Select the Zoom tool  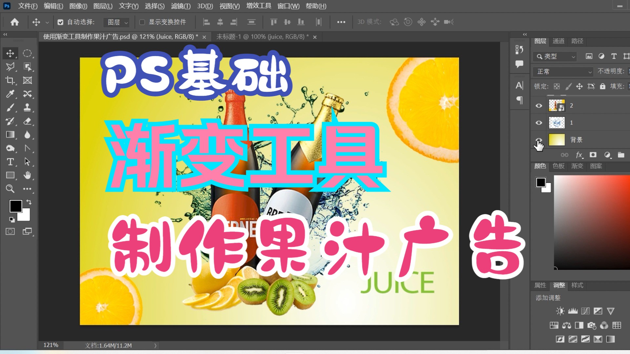pos(10,189)
